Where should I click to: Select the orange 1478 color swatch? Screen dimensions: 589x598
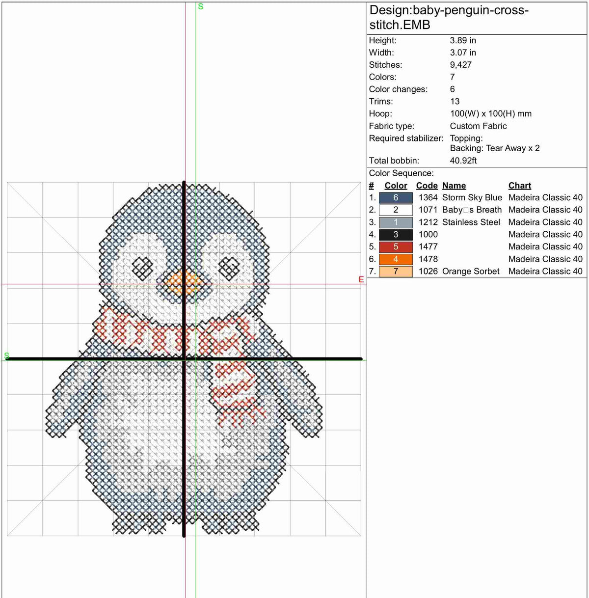pyautogui.click(x=396, y=259)
